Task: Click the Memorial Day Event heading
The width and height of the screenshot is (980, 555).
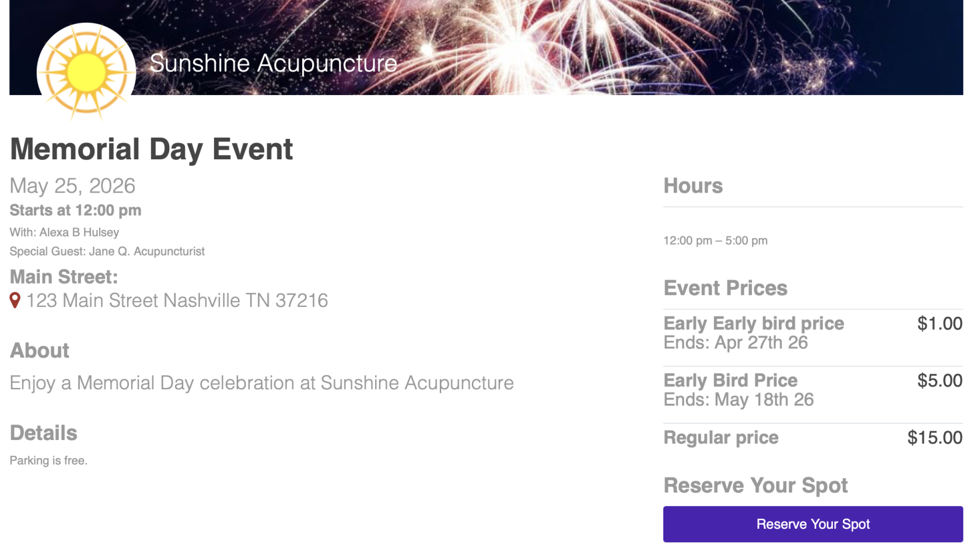Action: pos(151,149)
